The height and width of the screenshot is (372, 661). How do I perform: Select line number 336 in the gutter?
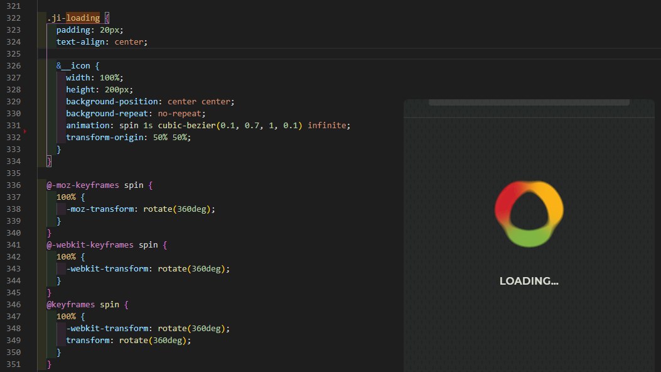(x=13, y=185)
